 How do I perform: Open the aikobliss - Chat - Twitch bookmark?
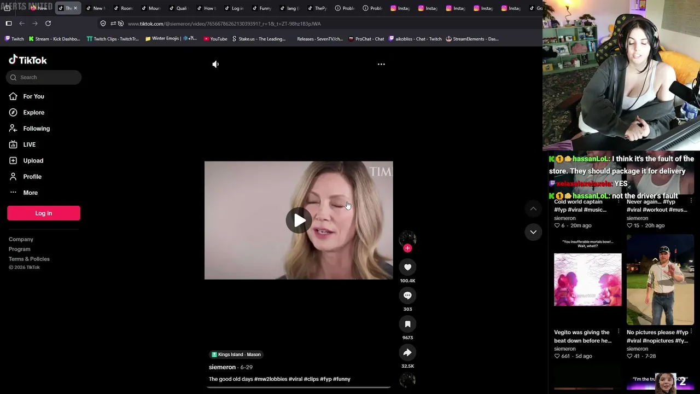click(415, 39)
